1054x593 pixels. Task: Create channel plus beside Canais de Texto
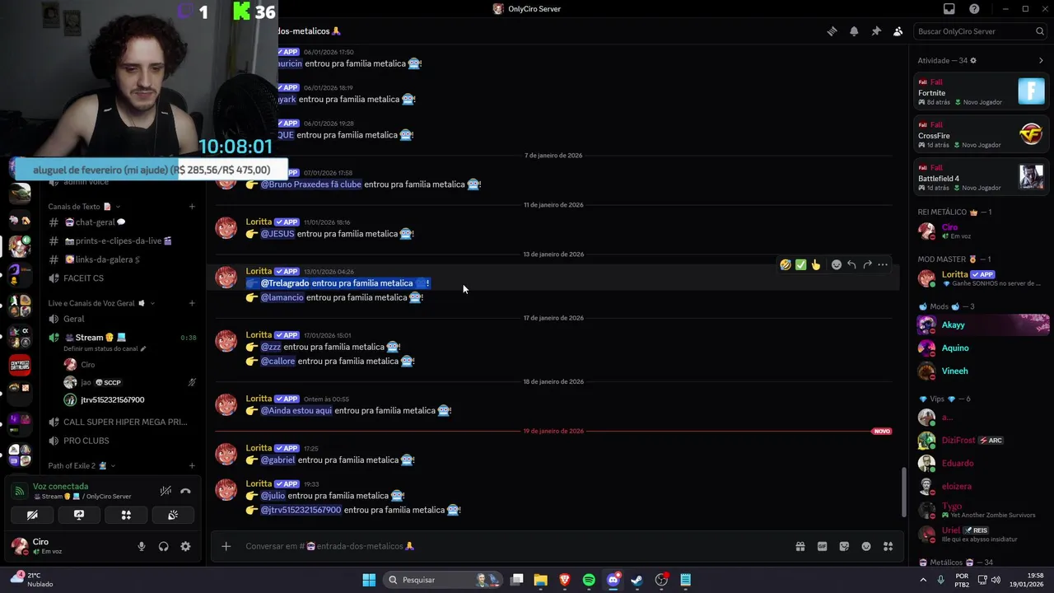coord(192,207)
